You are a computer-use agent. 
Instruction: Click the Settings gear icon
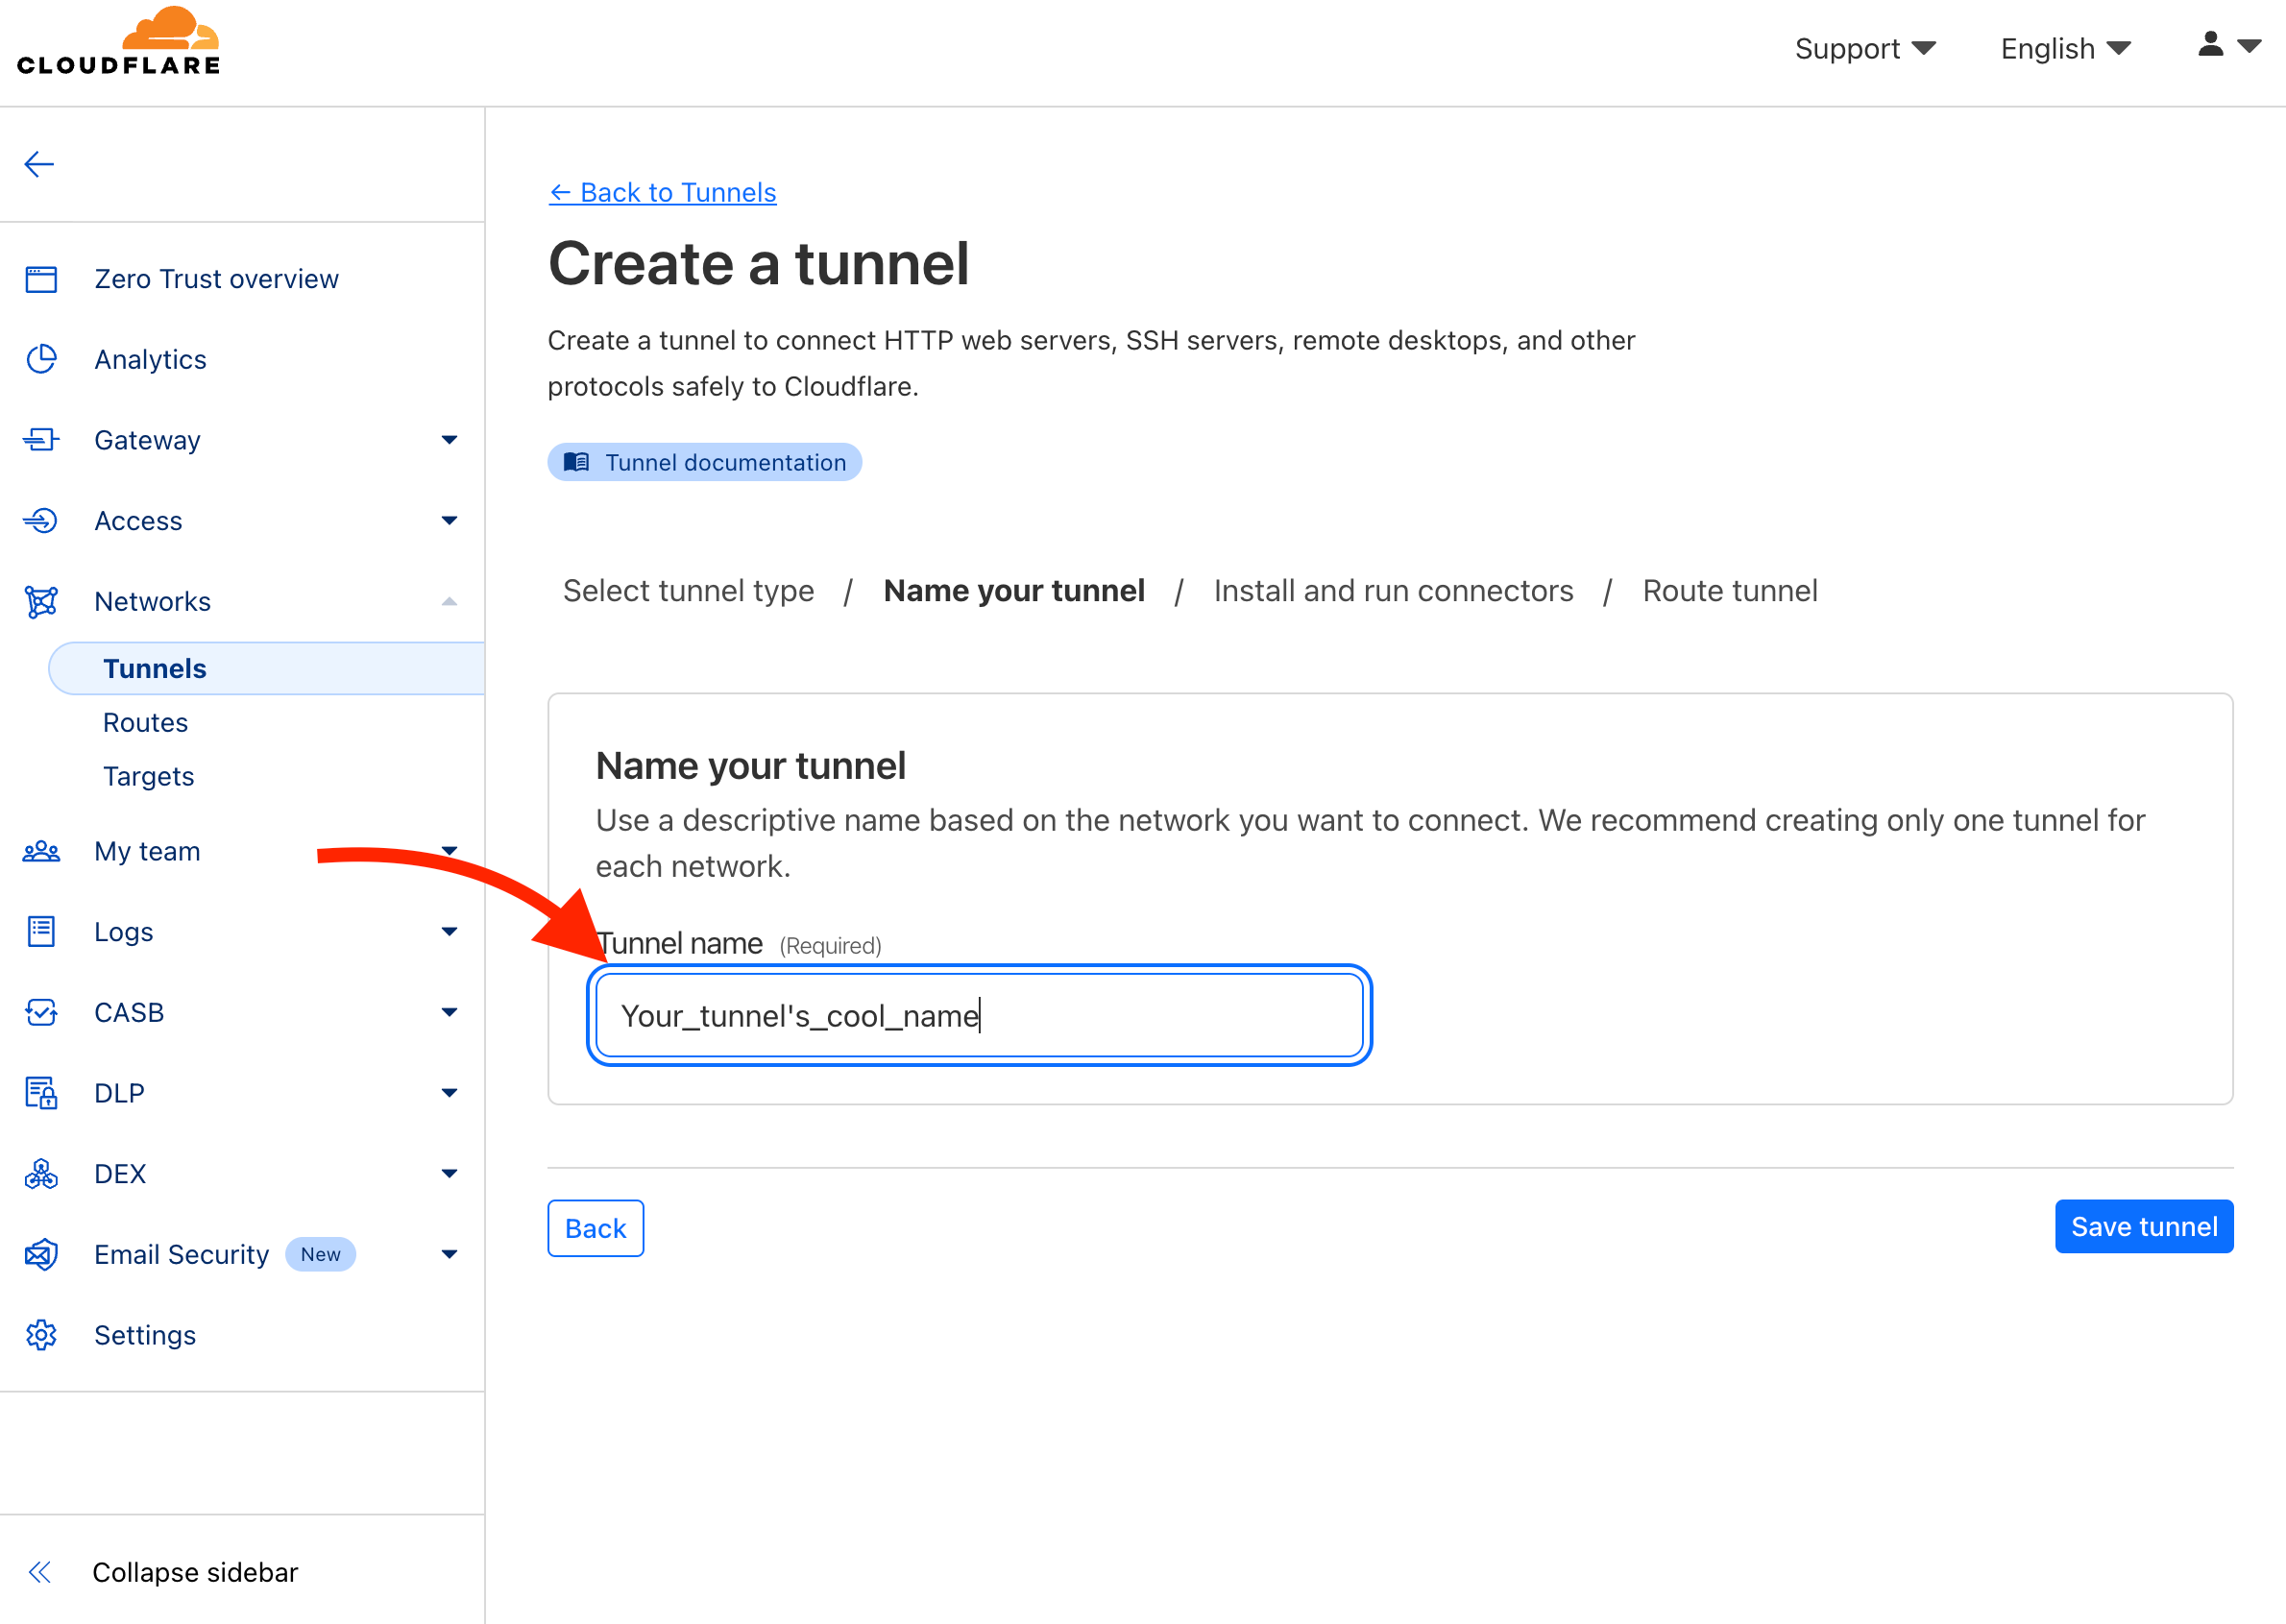point(41,1335)
